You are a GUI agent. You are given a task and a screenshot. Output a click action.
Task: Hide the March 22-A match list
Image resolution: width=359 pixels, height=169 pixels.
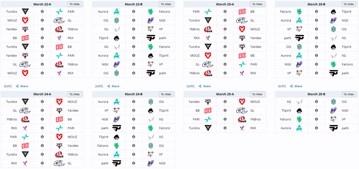(x=74, y=4)
